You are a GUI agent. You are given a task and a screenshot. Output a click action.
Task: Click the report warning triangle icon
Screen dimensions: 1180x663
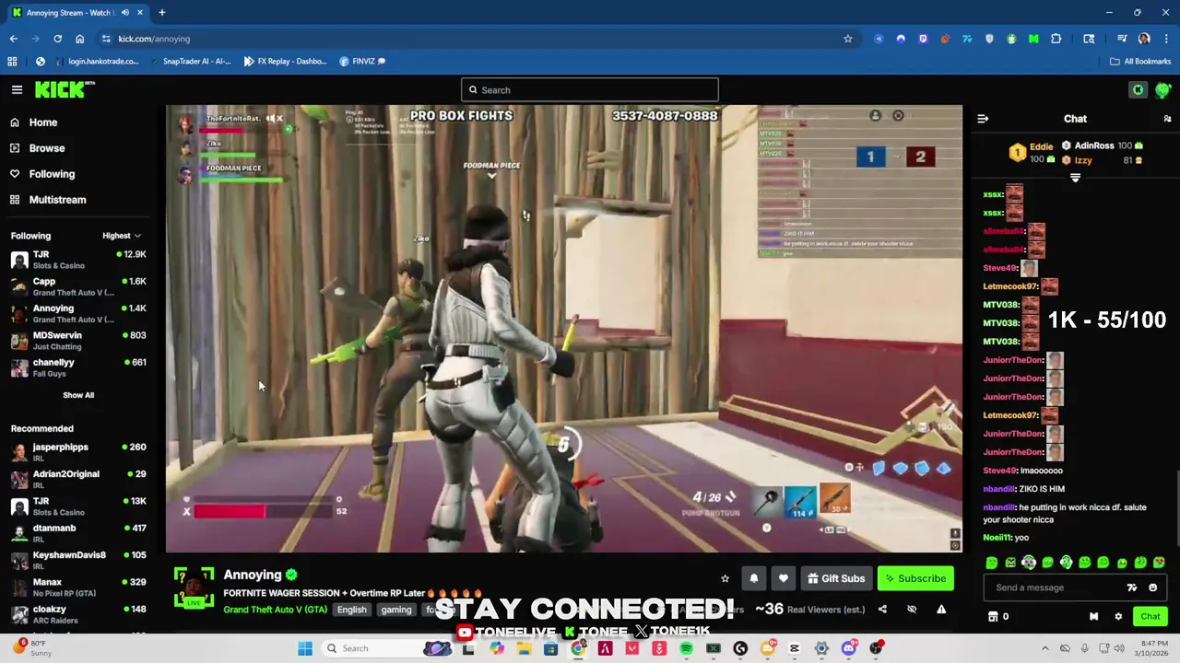tap(941, 609)
